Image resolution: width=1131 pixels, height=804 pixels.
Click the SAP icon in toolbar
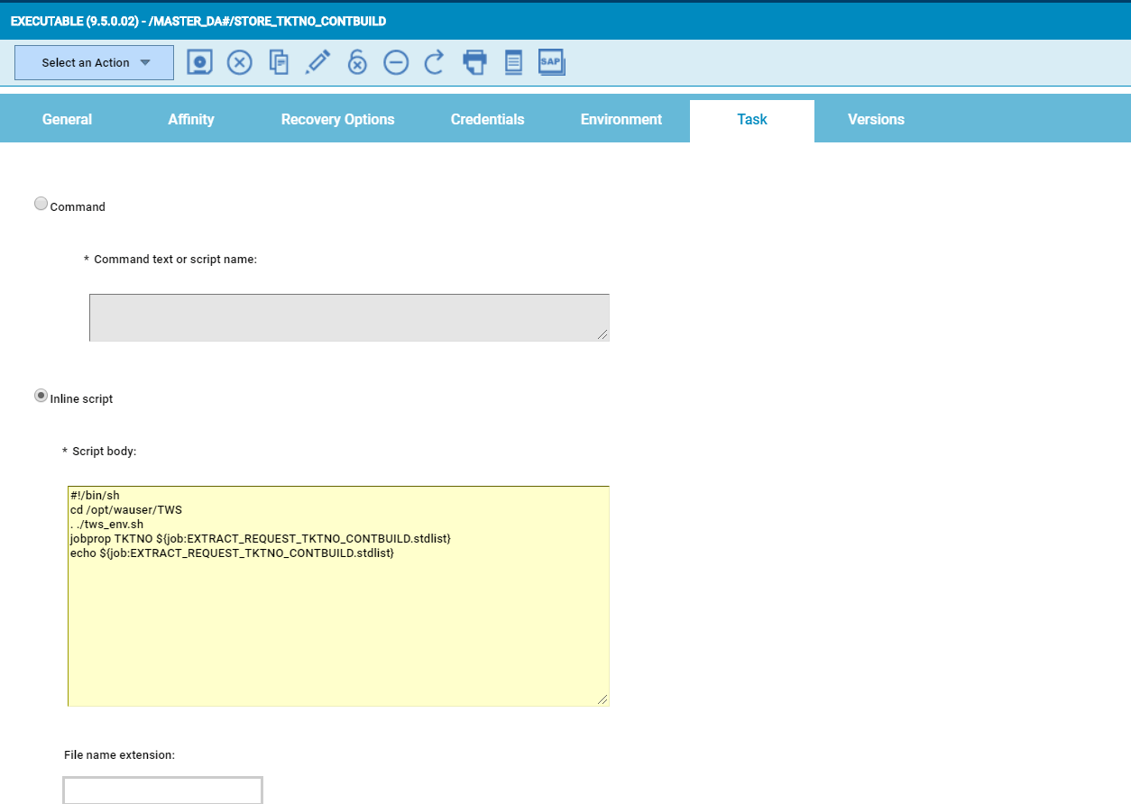coord(551,62)
